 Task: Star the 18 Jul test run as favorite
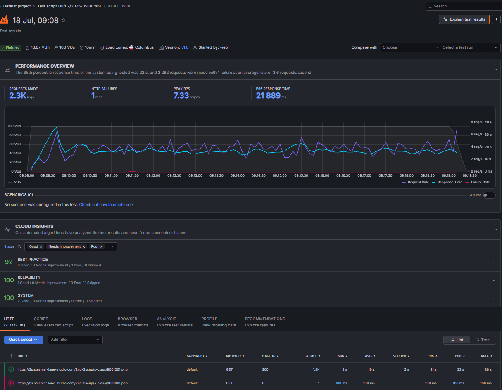(x=63, y=20)
